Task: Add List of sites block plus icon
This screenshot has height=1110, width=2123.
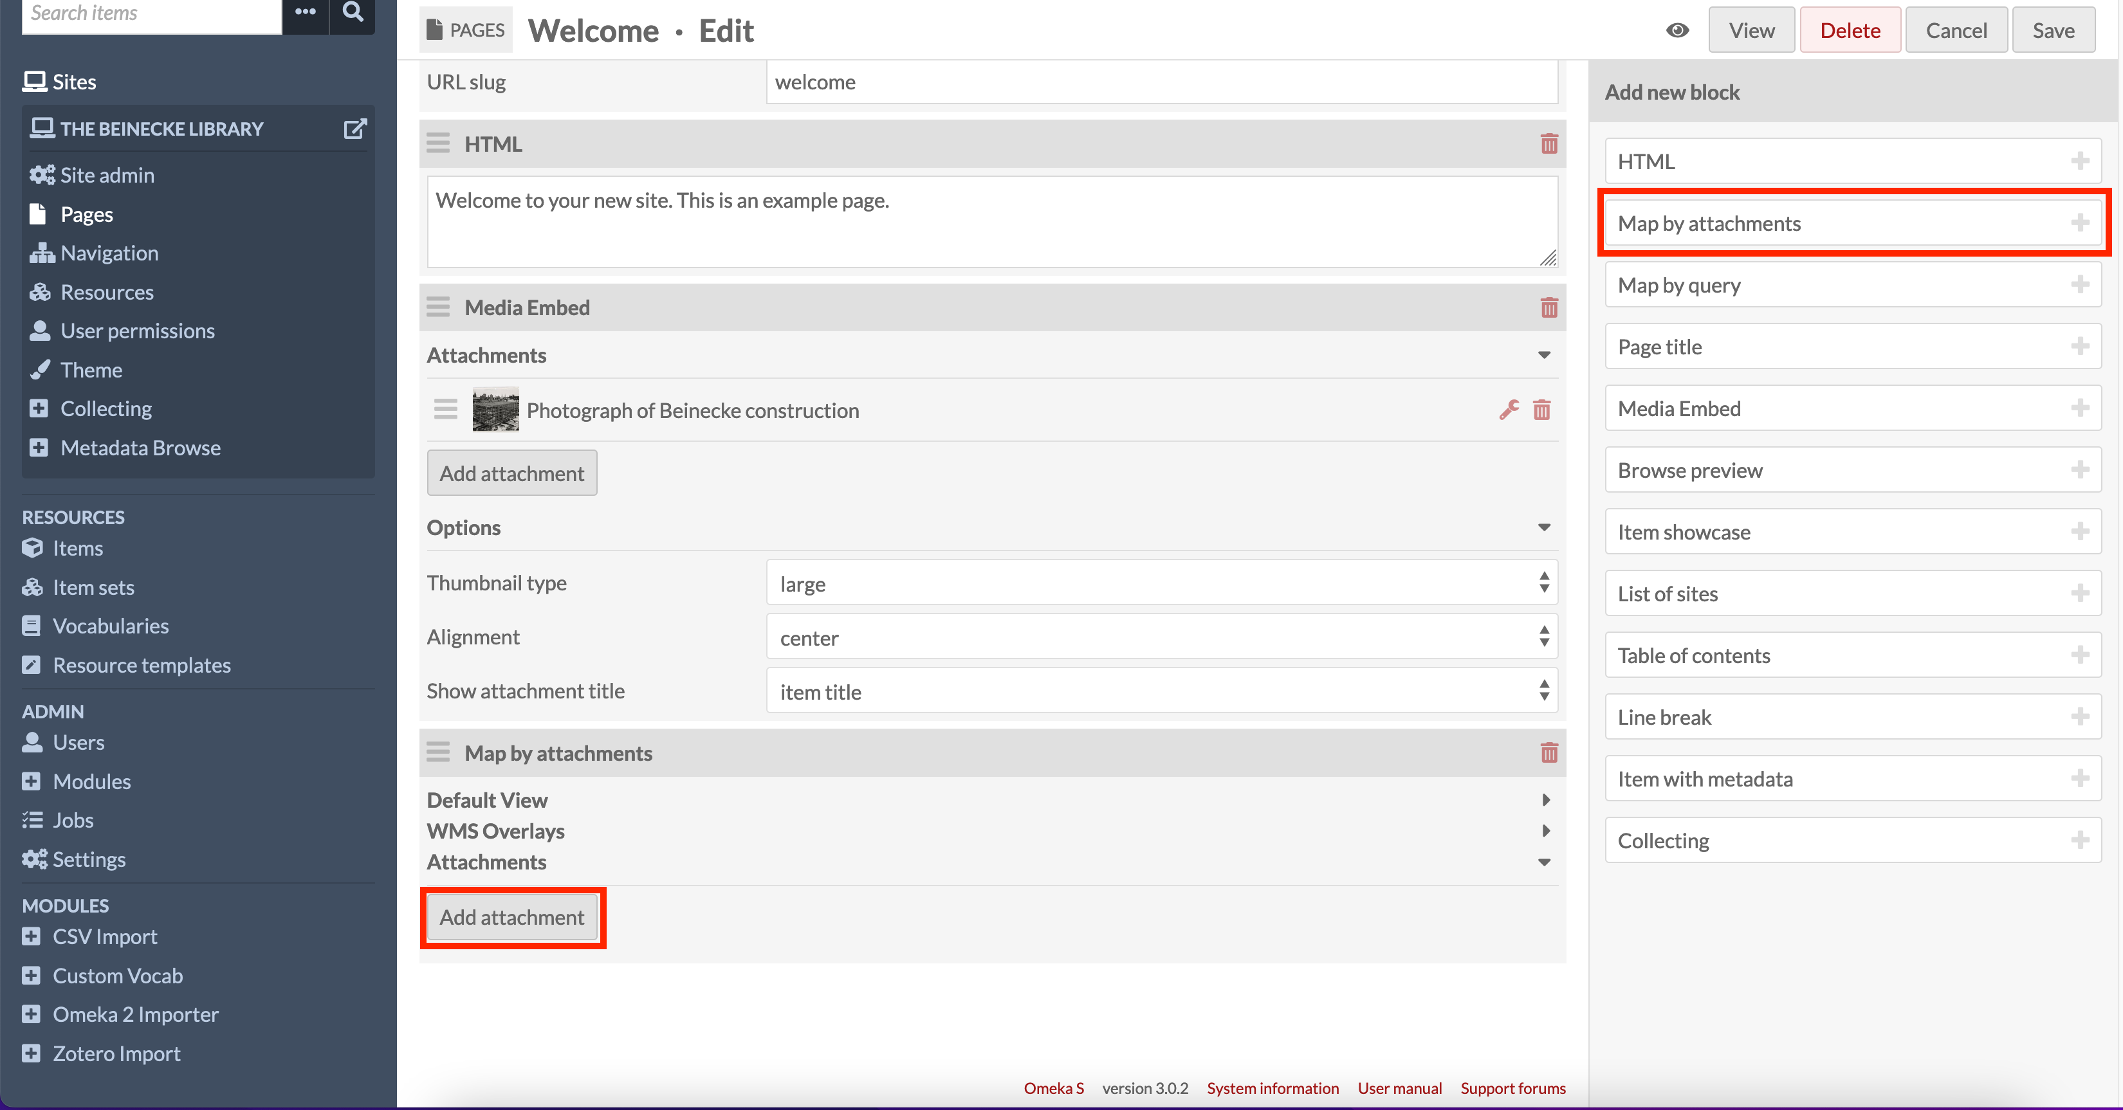Action: (2080, 594)
